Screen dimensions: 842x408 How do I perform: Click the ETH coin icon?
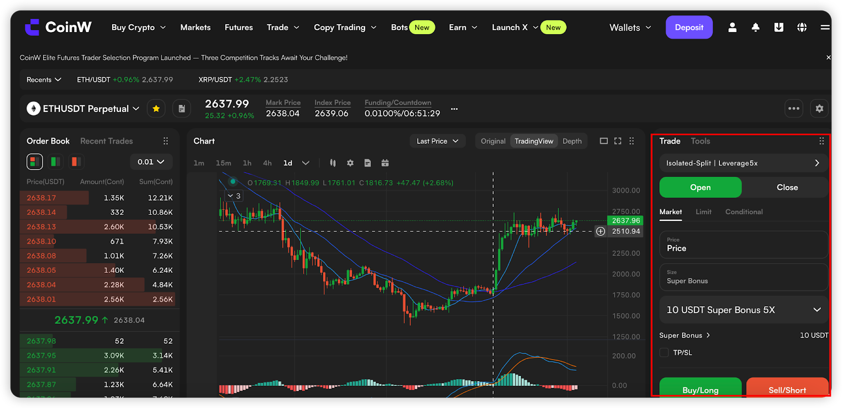(34, 108)
